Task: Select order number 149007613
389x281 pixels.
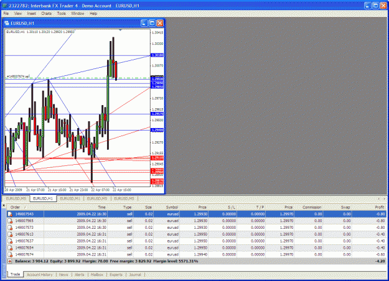Action: pyautogui.click(x=24, y=234)
